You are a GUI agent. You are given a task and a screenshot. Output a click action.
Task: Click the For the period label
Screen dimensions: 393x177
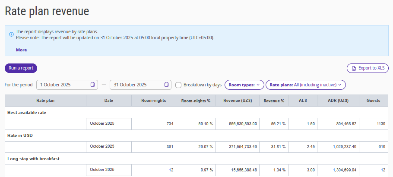point(19,85)
